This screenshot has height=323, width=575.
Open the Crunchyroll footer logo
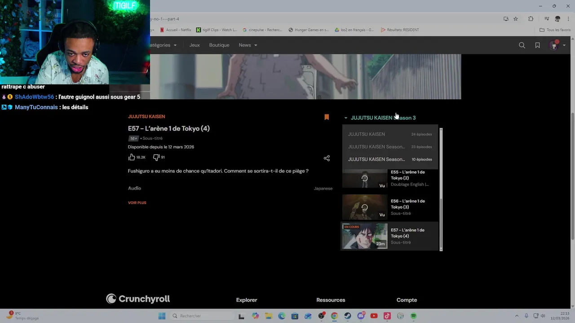tap(138, 299)
